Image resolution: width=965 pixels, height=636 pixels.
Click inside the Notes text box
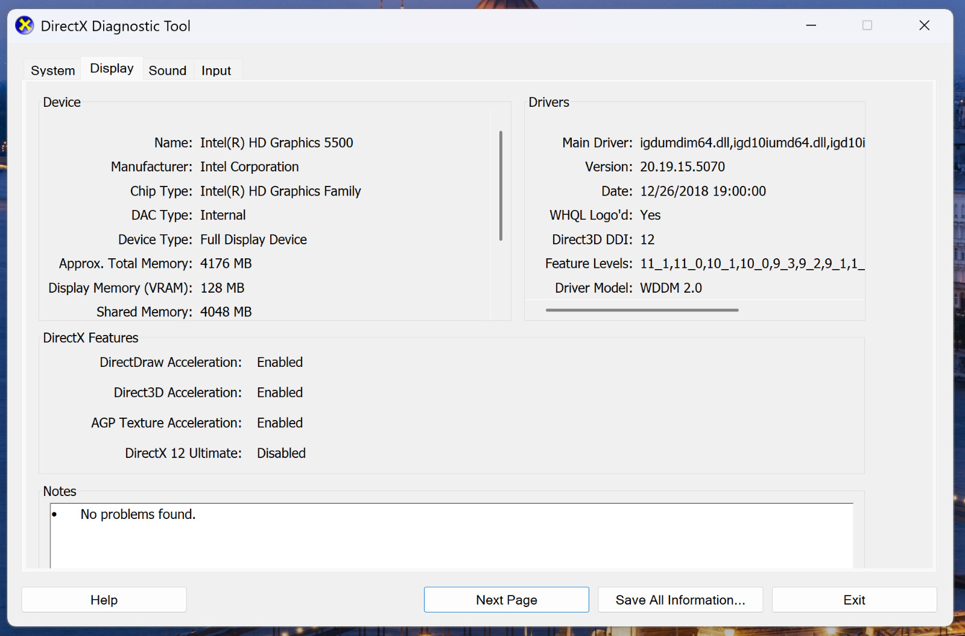point(452,536)
